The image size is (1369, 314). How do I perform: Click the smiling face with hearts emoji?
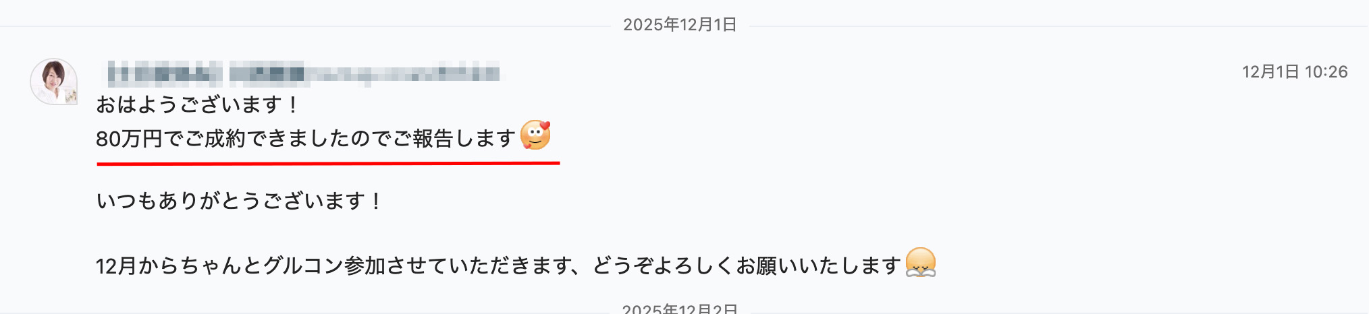535,135
